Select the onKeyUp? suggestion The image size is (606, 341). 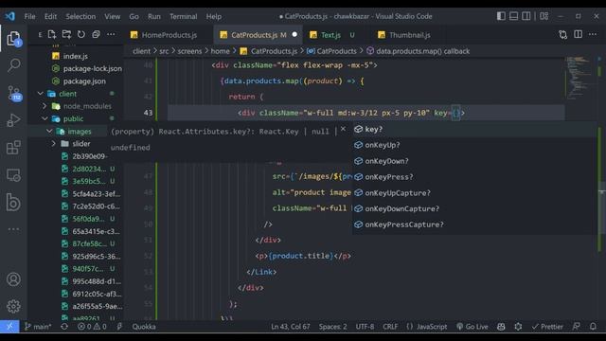(x=474, y=145)
